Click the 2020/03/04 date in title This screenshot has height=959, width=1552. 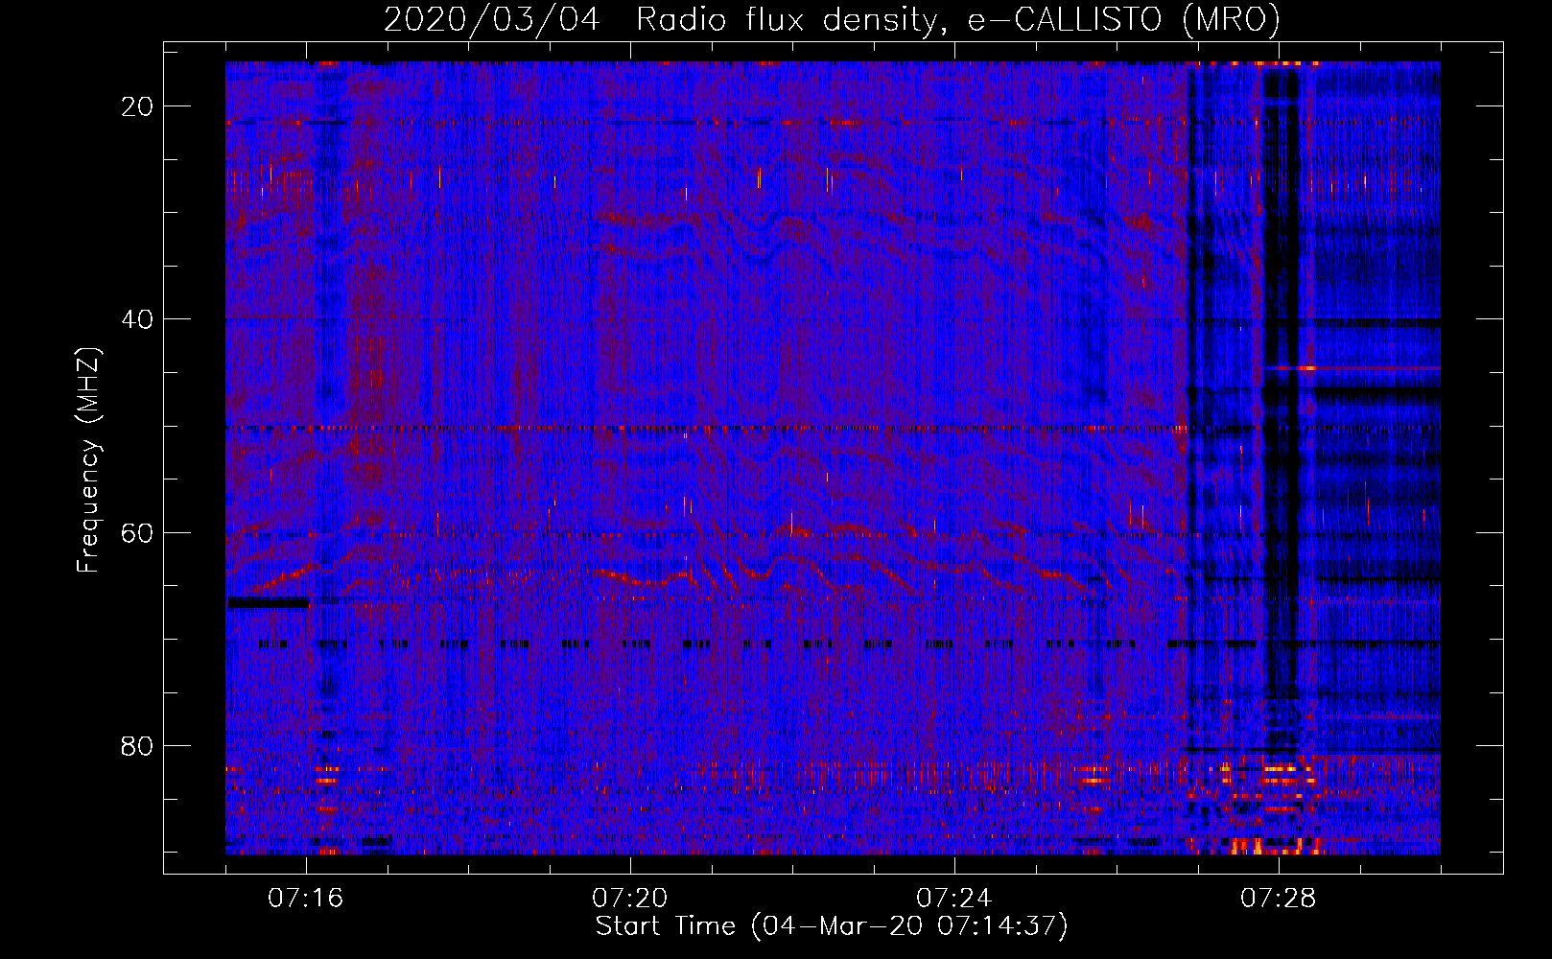(x=492, y=20)
